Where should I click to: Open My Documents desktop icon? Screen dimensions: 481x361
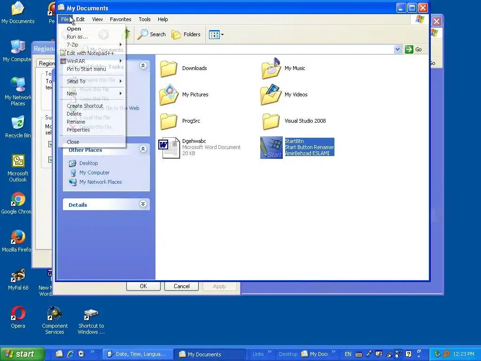[x=18, y=13]
